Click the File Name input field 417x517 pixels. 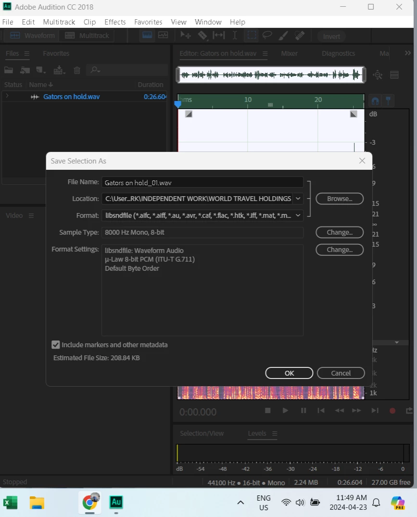(202, 182)
